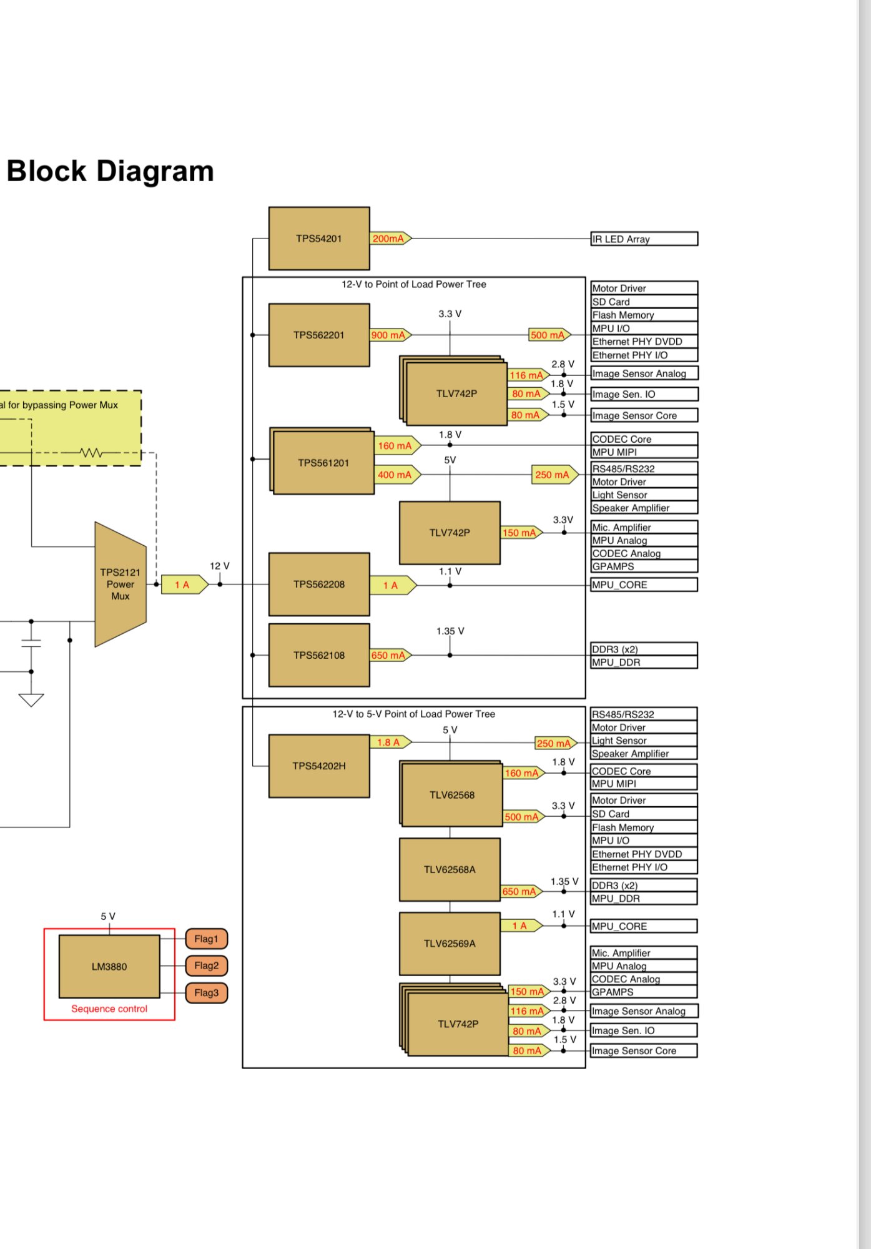871x1249 pixels.
Task: Click the 1.8 A current label
Action: point(391,743)
